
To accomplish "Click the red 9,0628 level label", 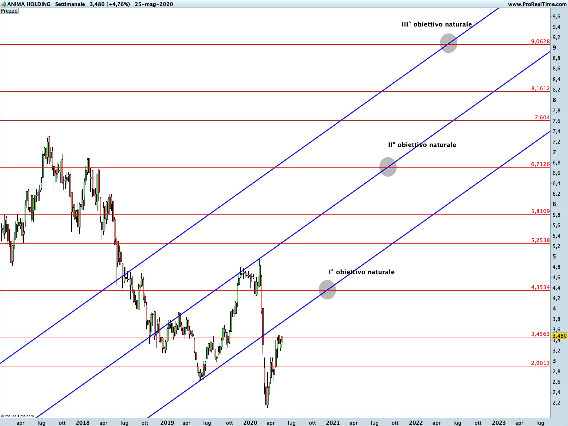I will click(x=540, y=42).
